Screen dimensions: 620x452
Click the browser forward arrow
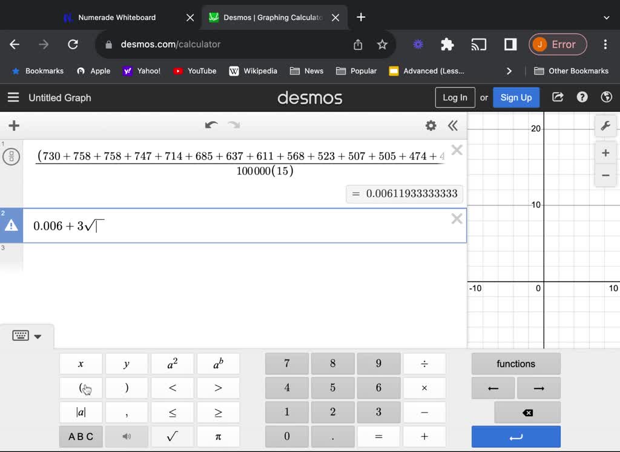click(x=44, y=44)
